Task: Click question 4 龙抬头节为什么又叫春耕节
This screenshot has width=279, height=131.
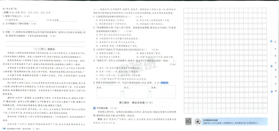Action: 134,60
